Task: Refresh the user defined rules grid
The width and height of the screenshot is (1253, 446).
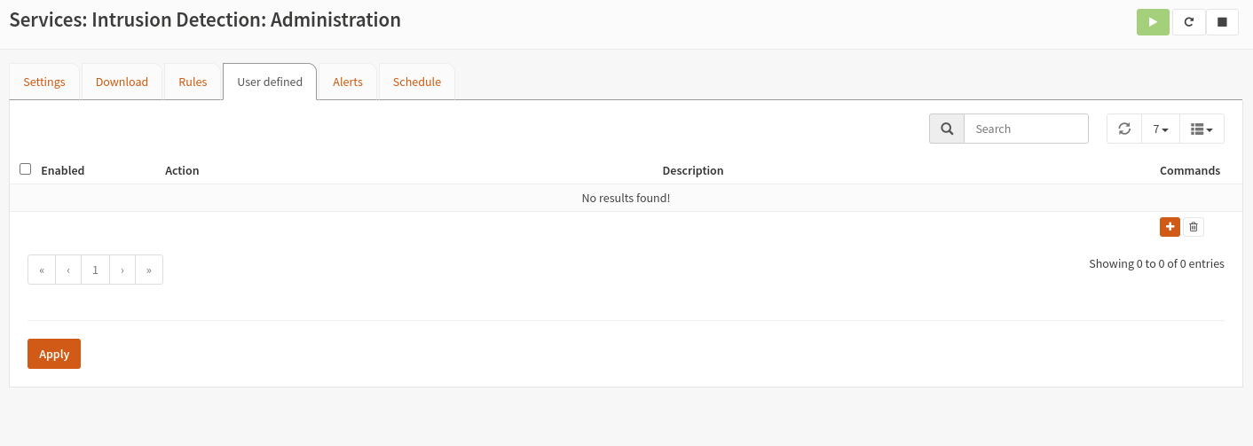Action: pos(1124,129)
